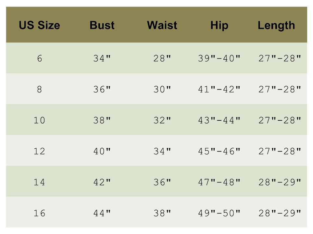Click the size 12 row label
This screenshot has width=313, height=234.
(39, 151)
